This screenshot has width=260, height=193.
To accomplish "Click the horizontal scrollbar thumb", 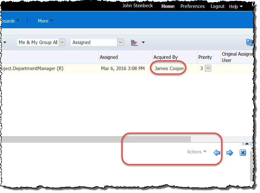I will coord(94,139).
